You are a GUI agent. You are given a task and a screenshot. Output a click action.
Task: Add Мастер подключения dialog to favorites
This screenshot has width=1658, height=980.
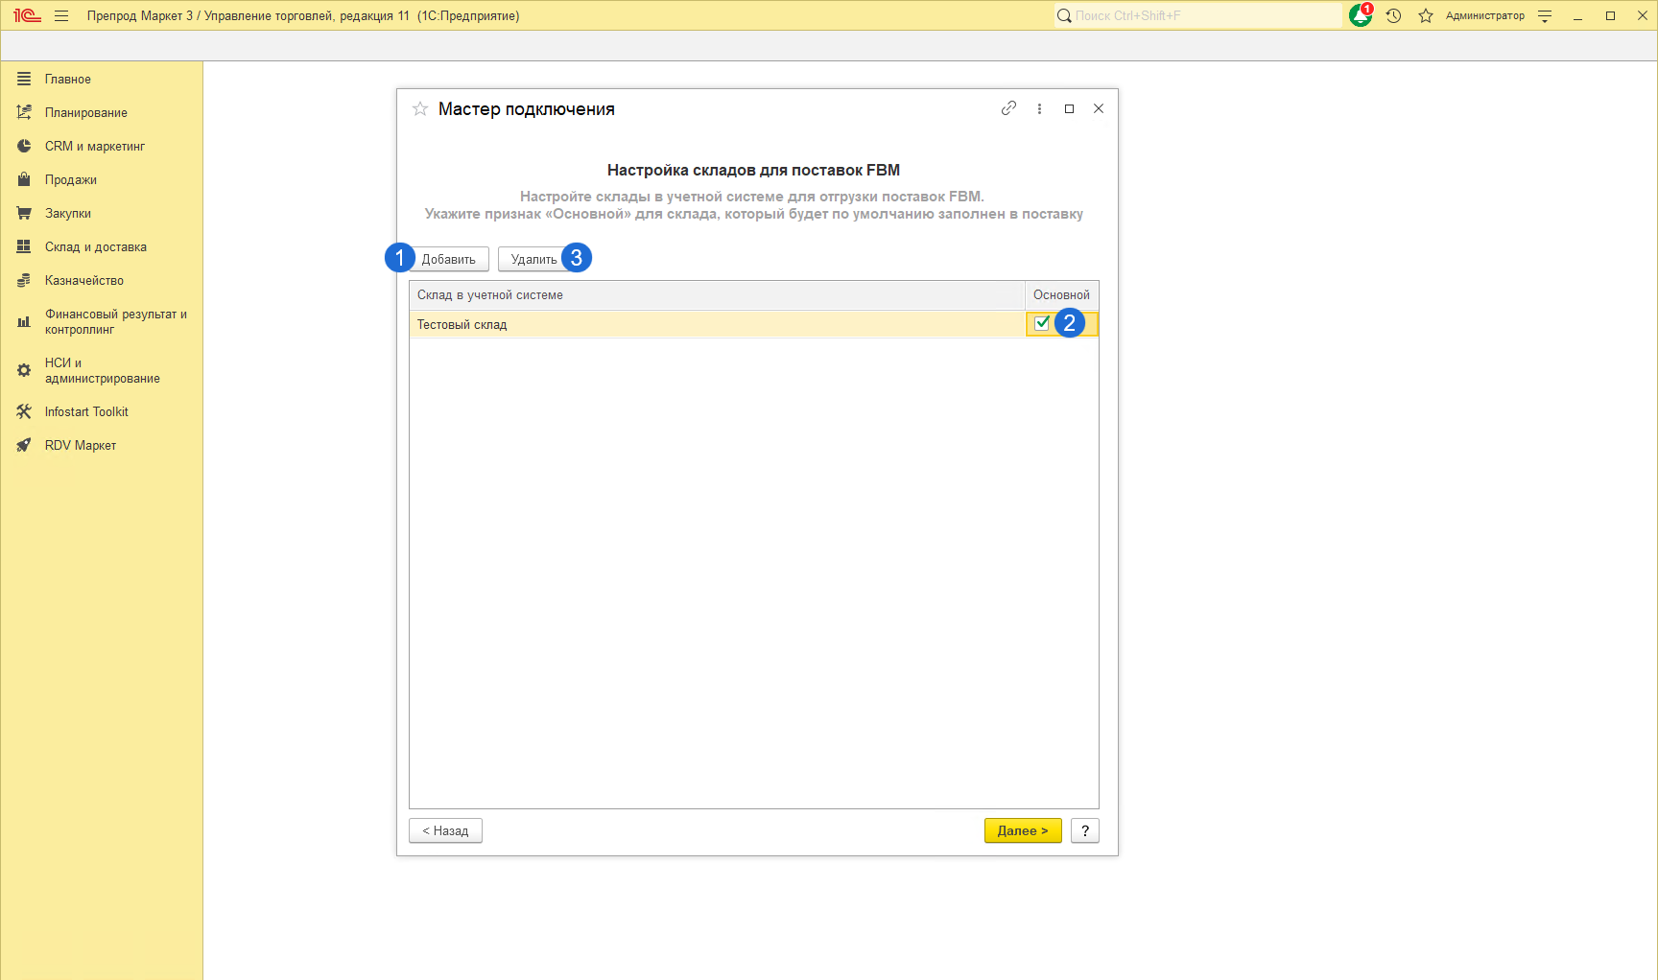click(420, 109)
